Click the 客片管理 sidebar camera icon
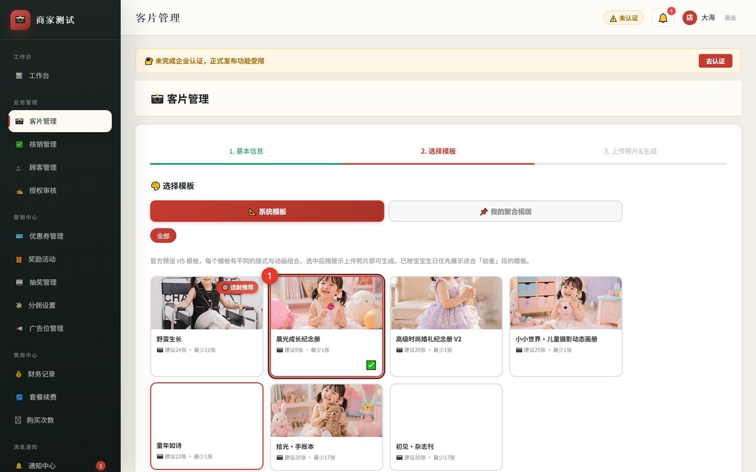This screenshot has width=756, height=472. point(19,121)
